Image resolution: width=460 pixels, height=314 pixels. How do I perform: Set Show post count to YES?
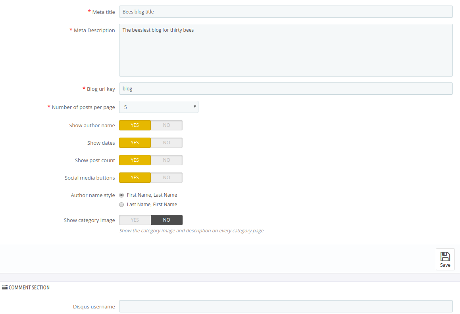135,160
